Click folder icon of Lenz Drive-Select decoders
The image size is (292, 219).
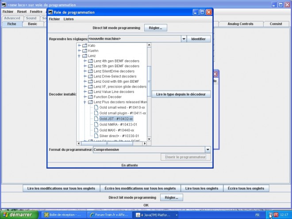click(91, 77)
